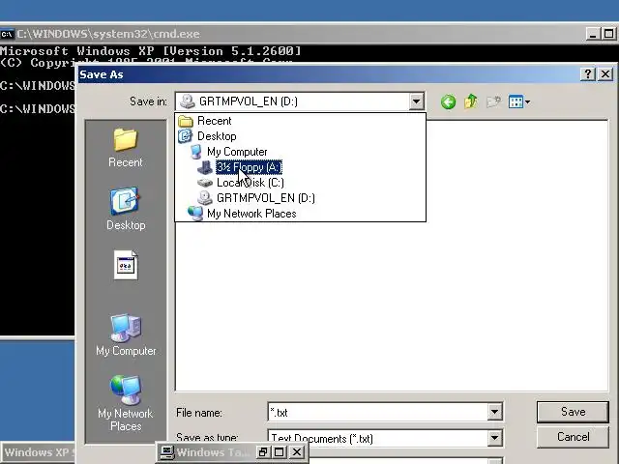Click the Local Disk drive icon

(205, 183)
